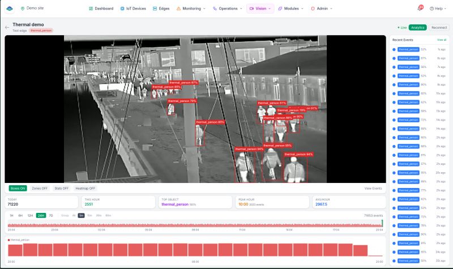The image size is (453, 269).
Task: Select the thermal_person 95% detection label
Action: click(x=277, y=146)
